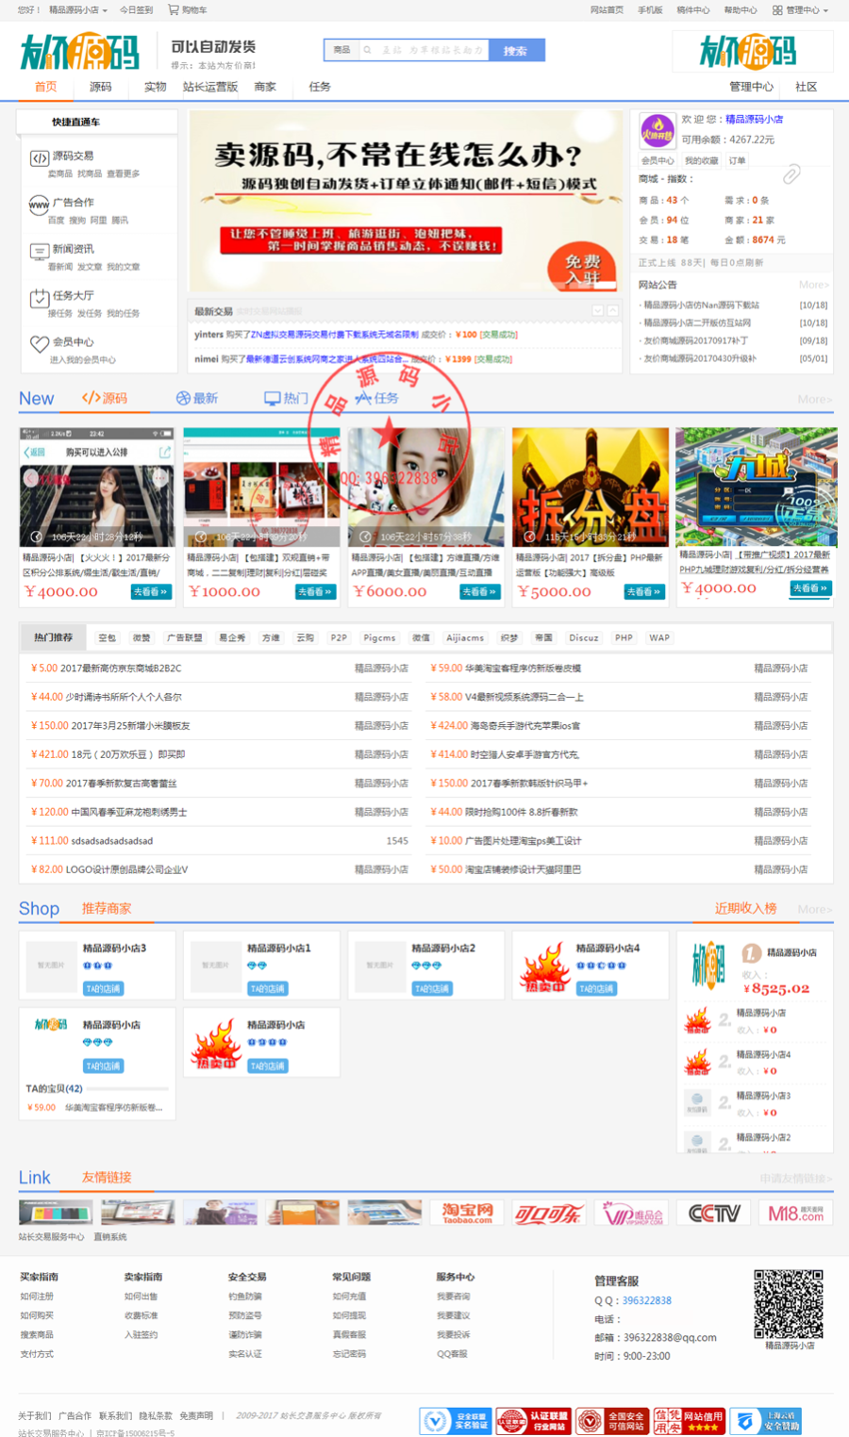Open the 今日签到 link in top bar
This screenshot has height=1437, width=849.
136,10
